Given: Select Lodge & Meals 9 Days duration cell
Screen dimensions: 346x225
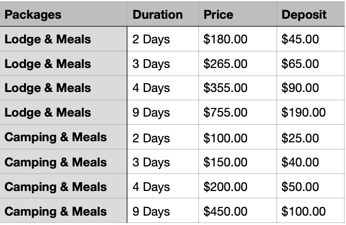Looking at the screenshot, I should point(162,112).
